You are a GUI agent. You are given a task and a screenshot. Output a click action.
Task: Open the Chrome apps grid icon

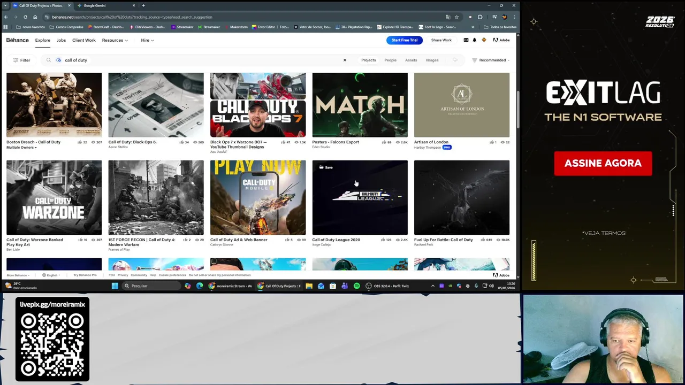[6, 27]
